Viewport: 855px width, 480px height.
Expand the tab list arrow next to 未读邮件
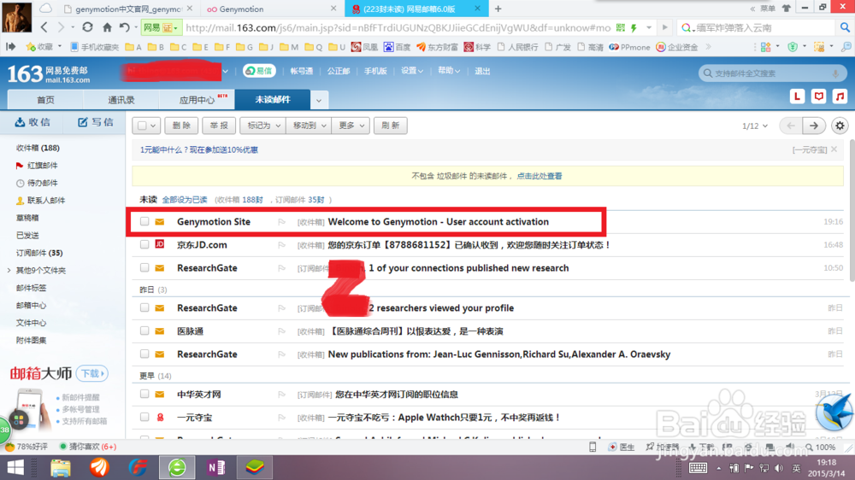(x=318, y=100)
